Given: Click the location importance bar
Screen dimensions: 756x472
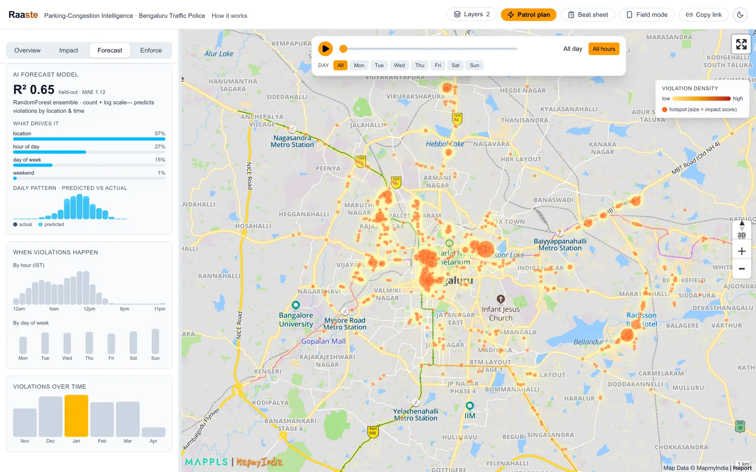Looking at the screenshot, I should (x=89, y=139).
